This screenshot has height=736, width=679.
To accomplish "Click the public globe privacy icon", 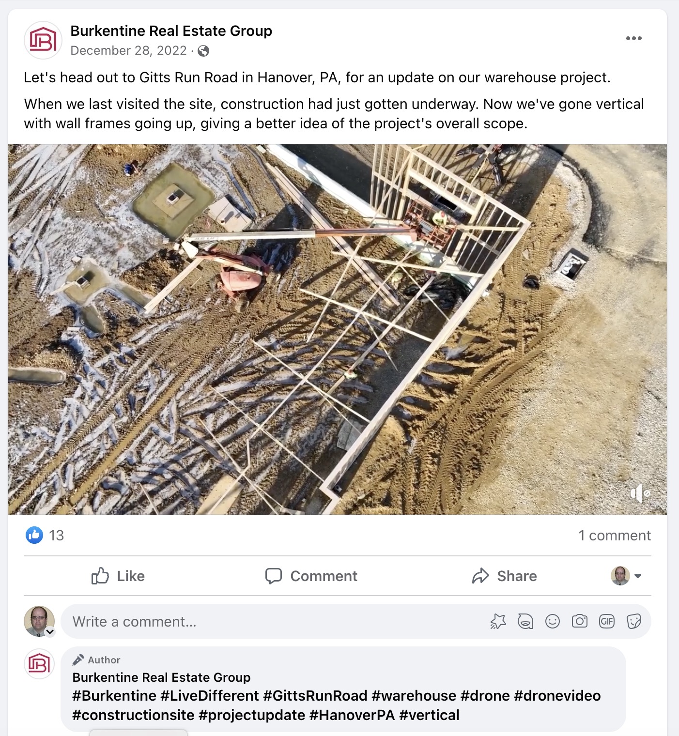I will click(x=203, y=51).
